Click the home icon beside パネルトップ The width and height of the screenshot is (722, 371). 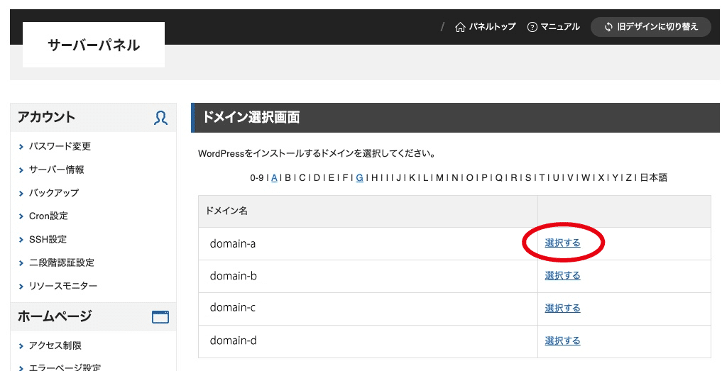[460, 27]
